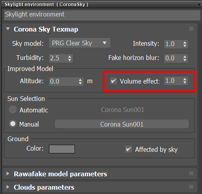Disable the Affected by sky checkbox
The width and height of the screenshot is (202, 194).
tap(129, 149)
